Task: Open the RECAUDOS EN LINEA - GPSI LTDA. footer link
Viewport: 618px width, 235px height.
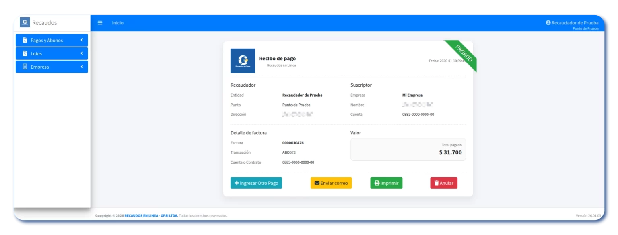Action: (x=151, y=216)
